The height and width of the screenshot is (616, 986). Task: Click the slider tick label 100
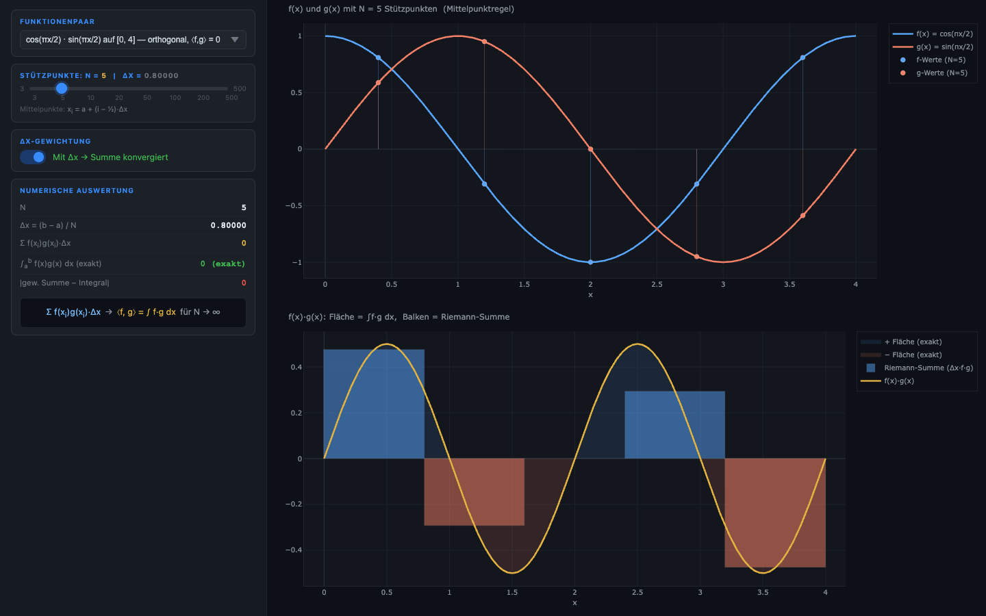tap(175, 98)
